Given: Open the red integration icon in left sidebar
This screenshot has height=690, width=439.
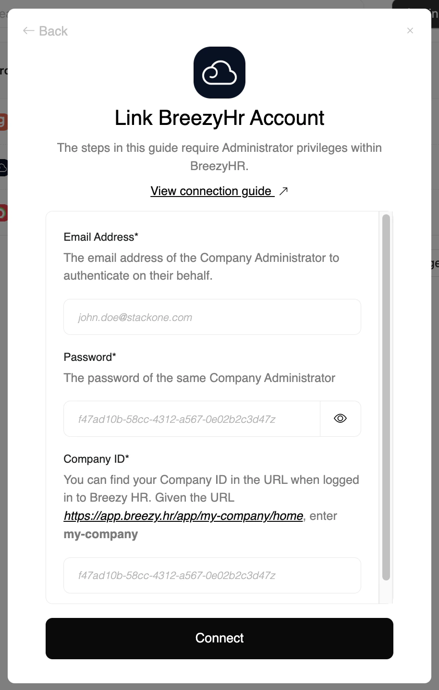Looking at the screenshot, I should [4, 213].
